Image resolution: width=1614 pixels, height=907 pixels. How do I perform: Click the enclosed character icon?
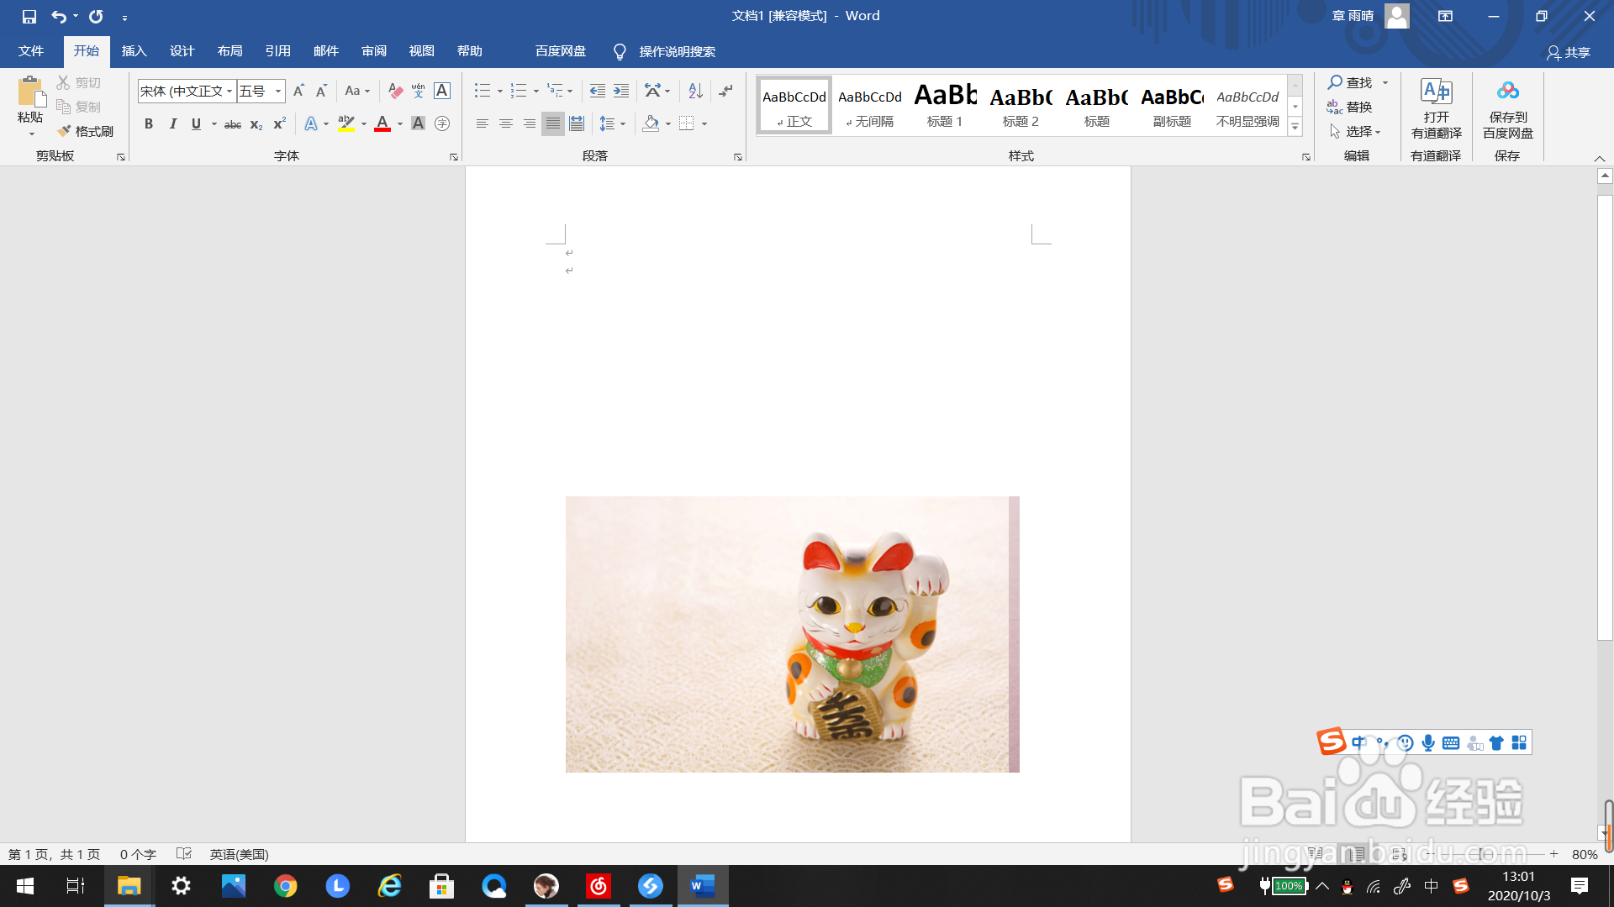click(442, 124)
